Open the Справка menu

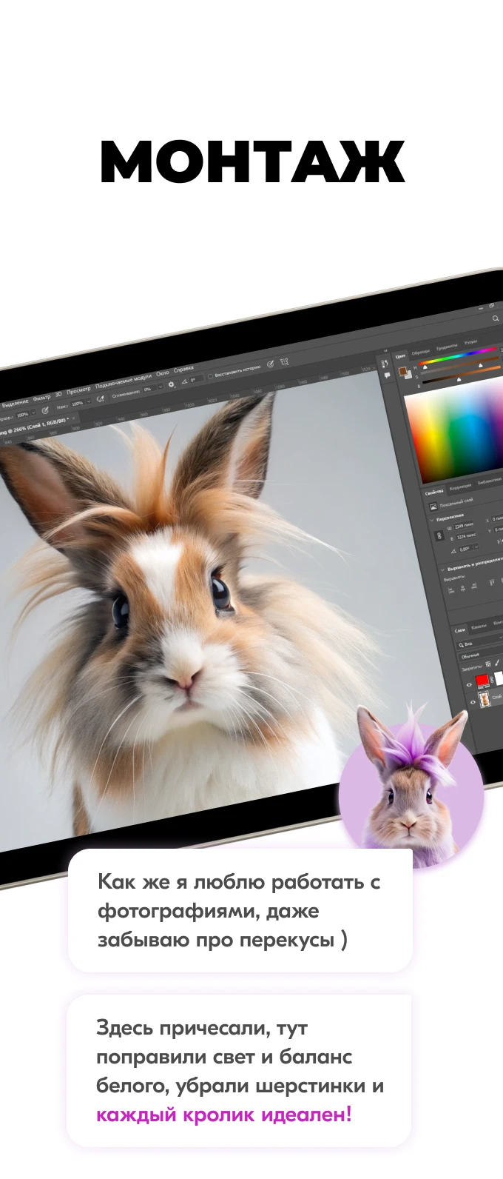pyautogui.click(x=183, y=369)
